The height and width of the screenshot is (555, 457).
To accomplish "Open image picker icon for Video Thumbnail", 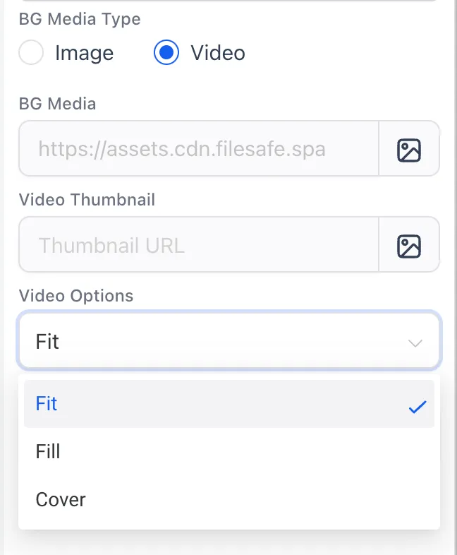I will point(409,246).
